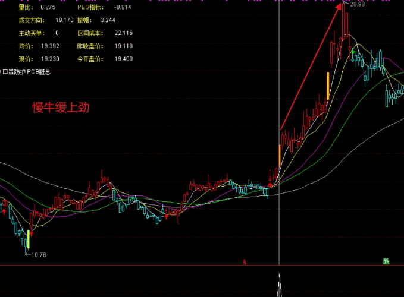The width and height of the screenshot is (404, 297).
Task: Click the 振幅 label
Action: tap(84, 20)
